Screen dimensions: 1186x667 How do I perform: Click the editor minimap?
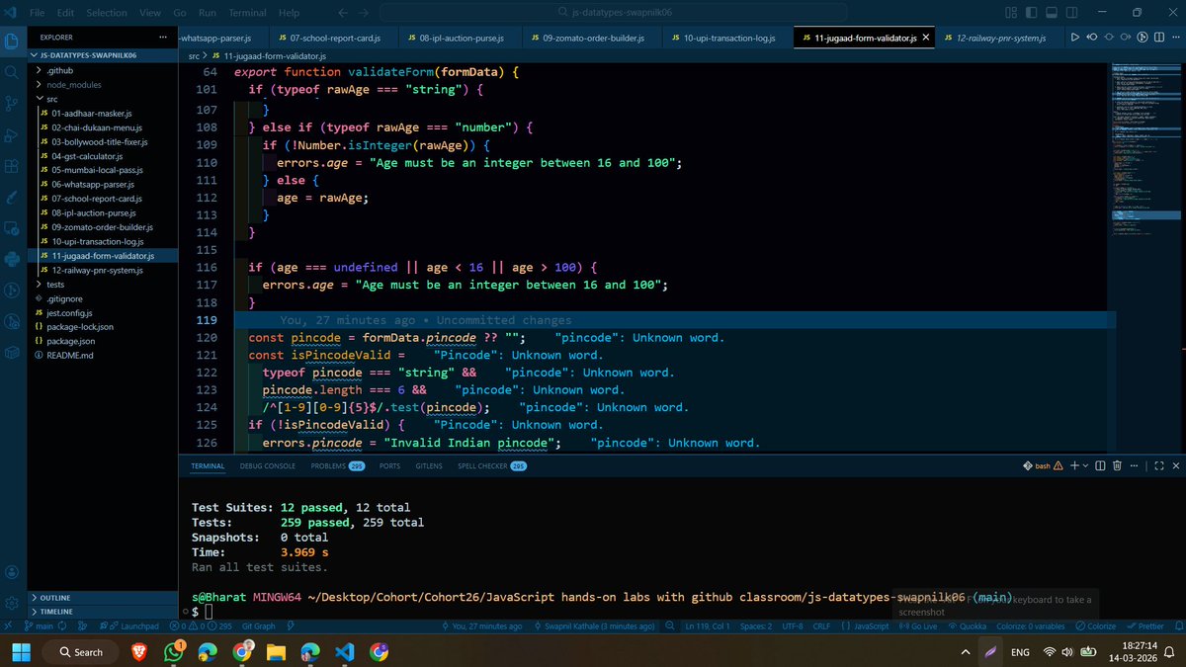[1146, 148]
